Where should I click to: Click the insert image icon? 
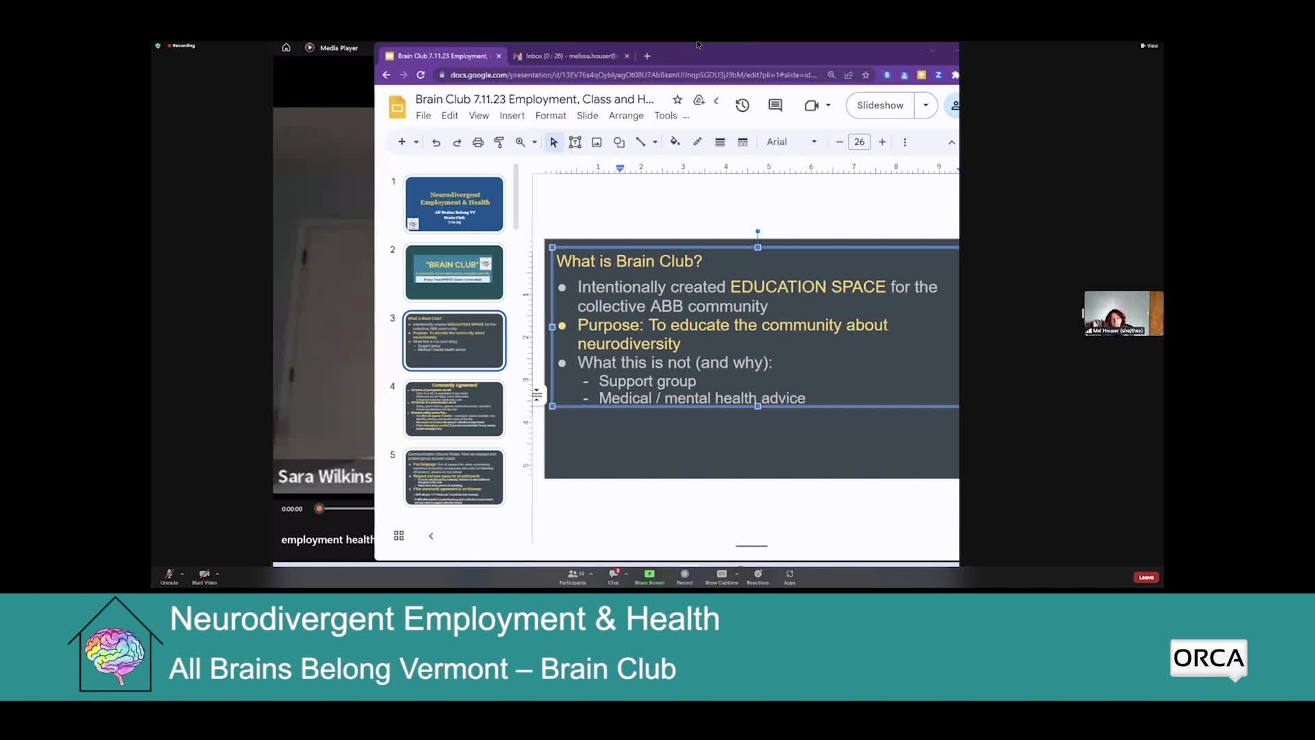597,143
